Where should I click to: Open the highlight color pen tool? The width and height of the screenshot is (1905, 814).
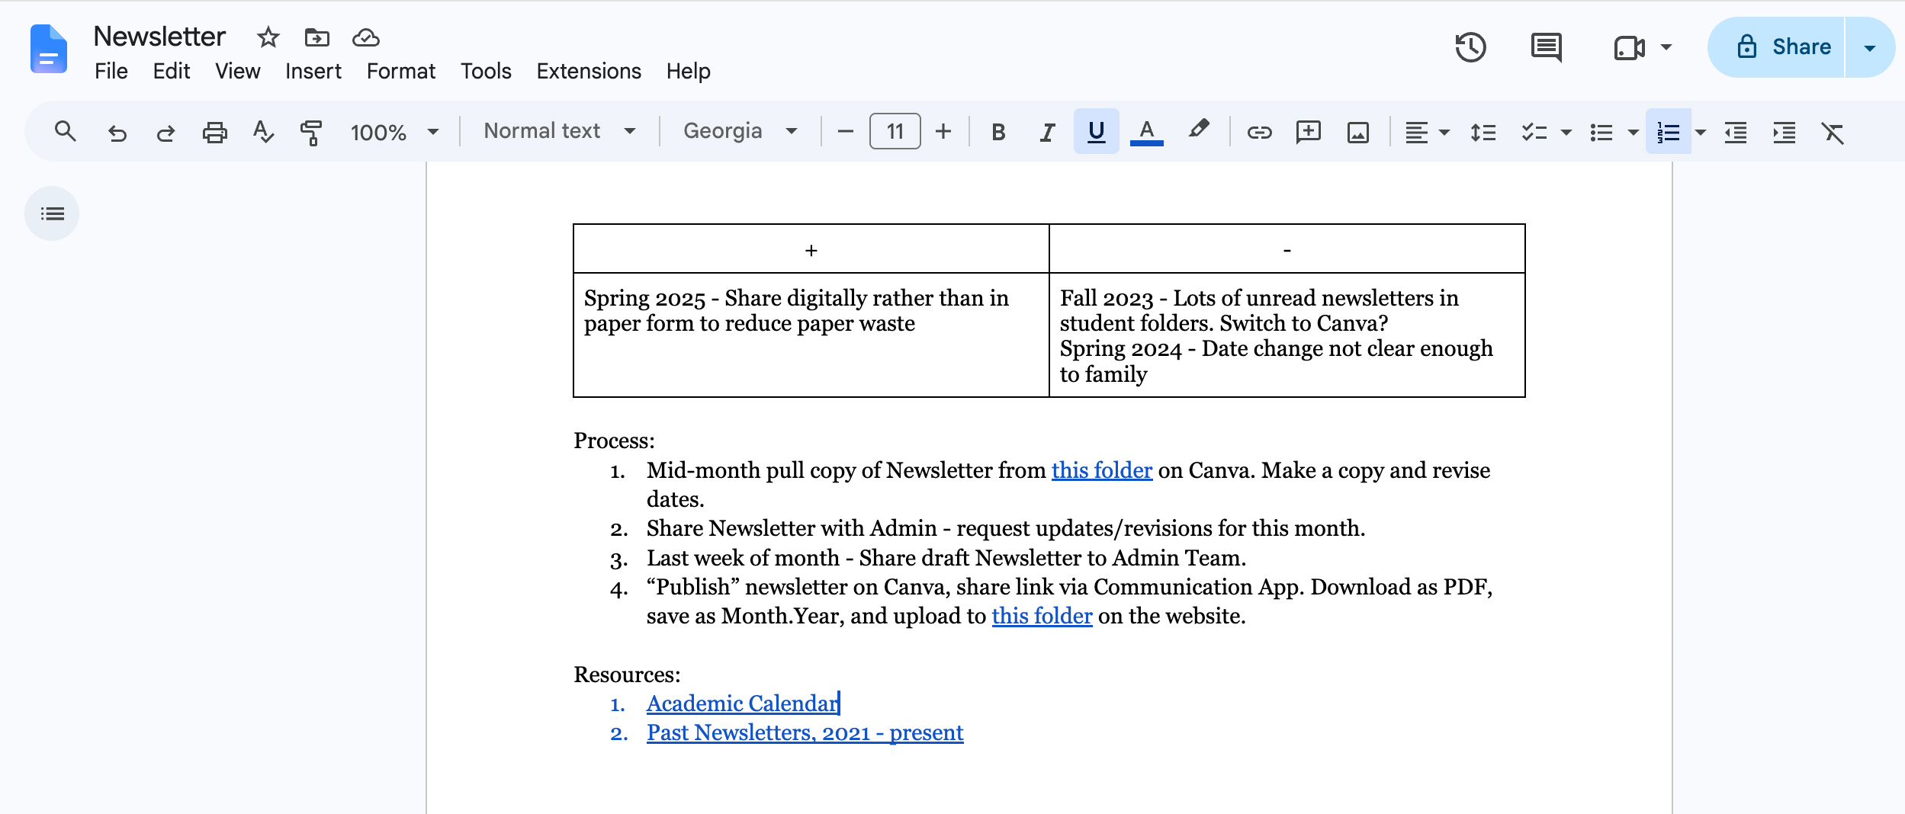click(x=1198, y=130)
